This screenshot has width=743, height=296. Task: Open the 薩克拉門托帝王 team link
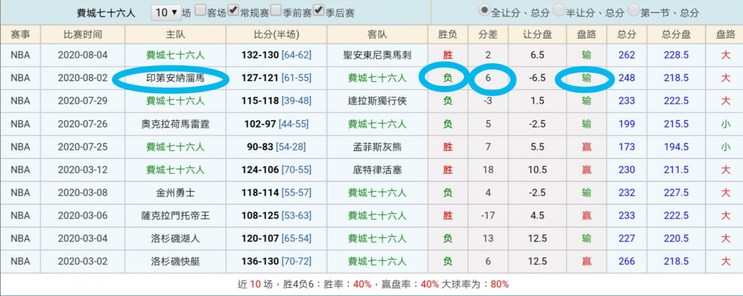(175, 215)
